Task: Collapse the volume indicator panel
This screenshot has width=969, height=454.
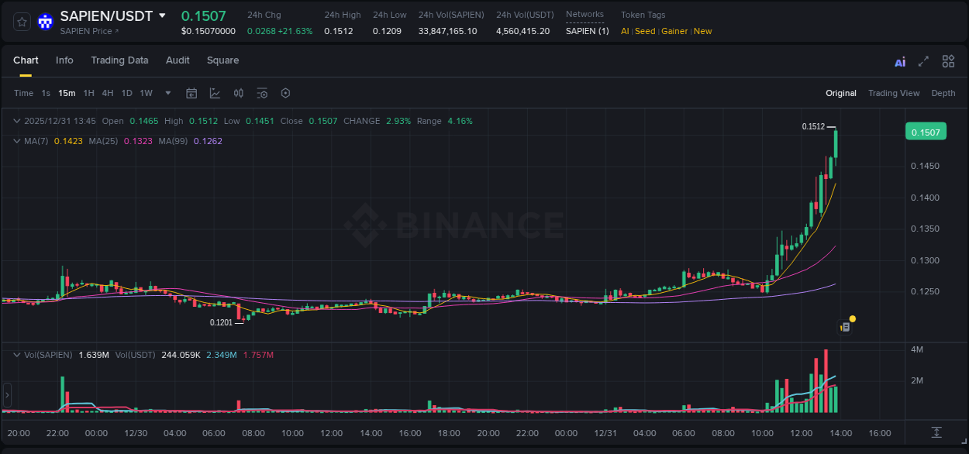Action: point(16,354)
